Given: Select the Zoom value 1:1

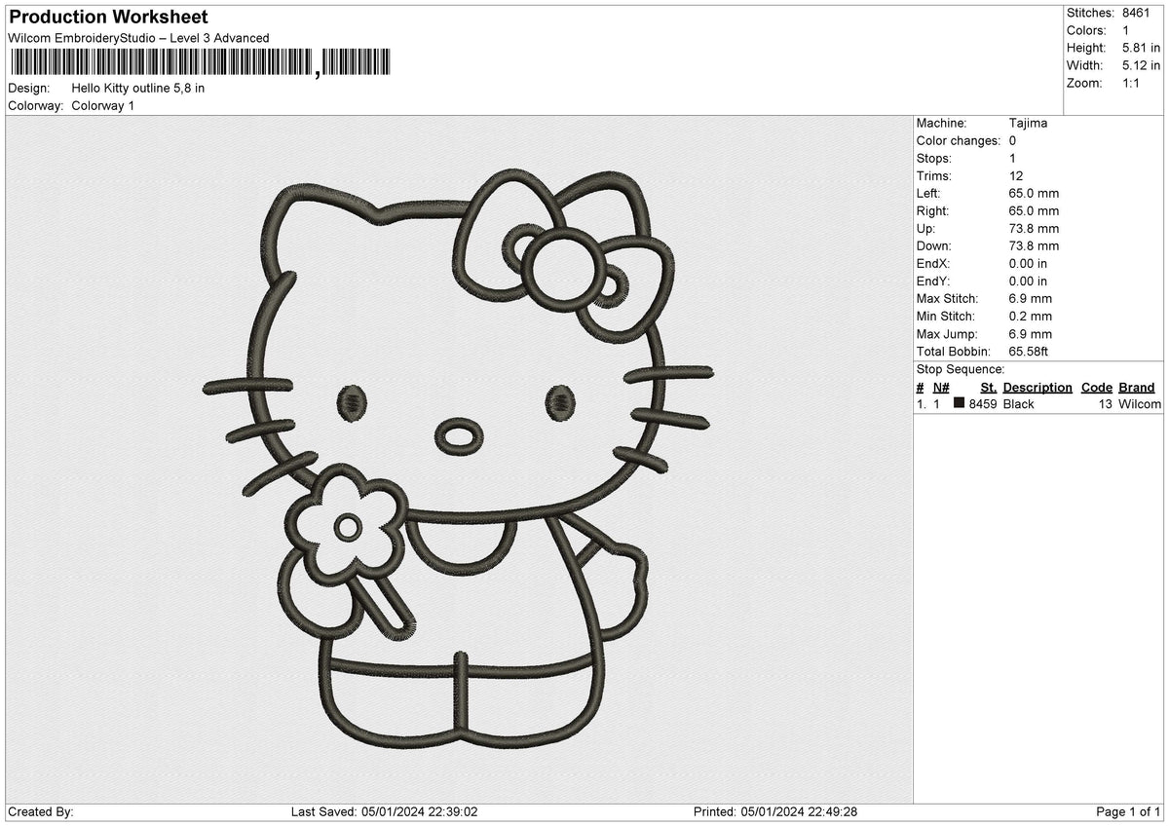Looking at the screenshot, I should (1133, 83).
